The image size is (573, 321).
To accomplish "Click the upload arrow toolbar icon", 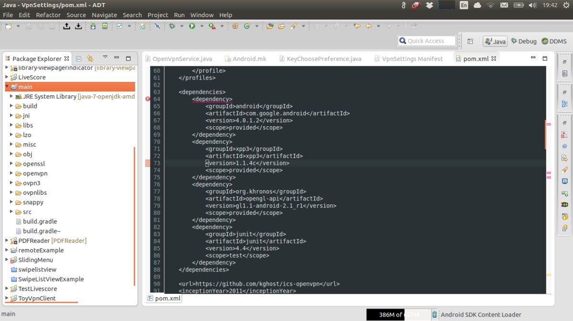I will 67,26.
